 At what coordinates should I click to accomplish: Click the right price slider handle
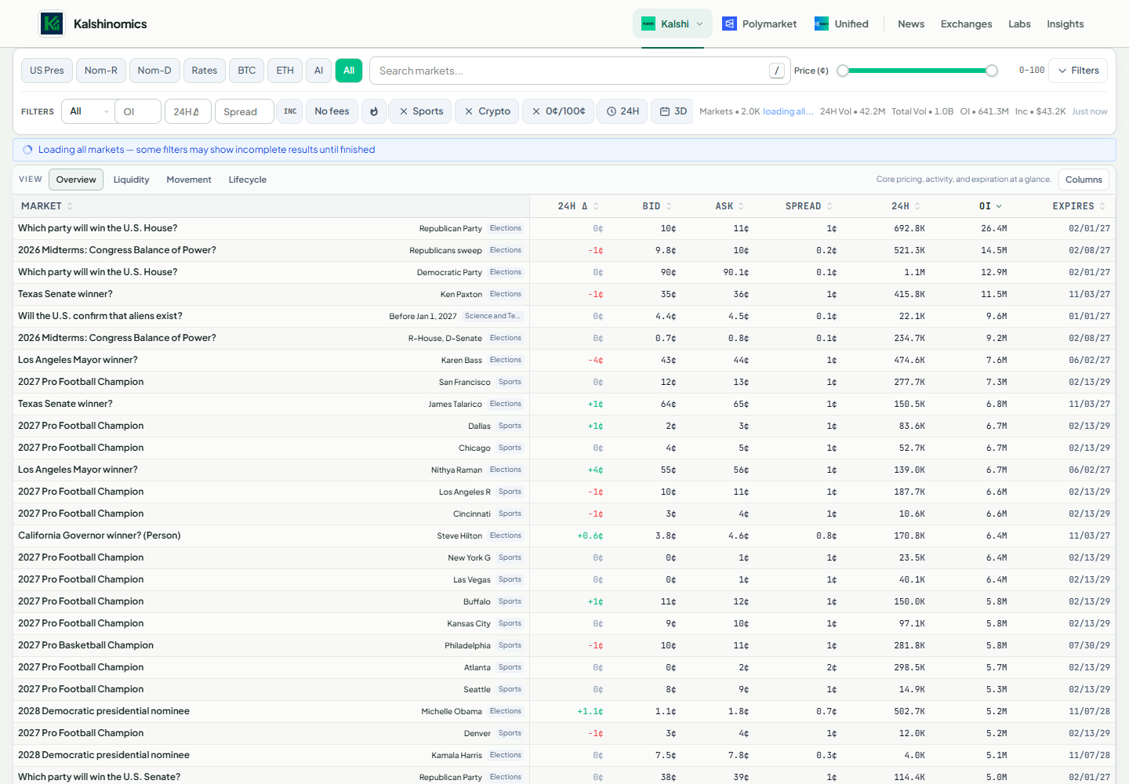992,71
